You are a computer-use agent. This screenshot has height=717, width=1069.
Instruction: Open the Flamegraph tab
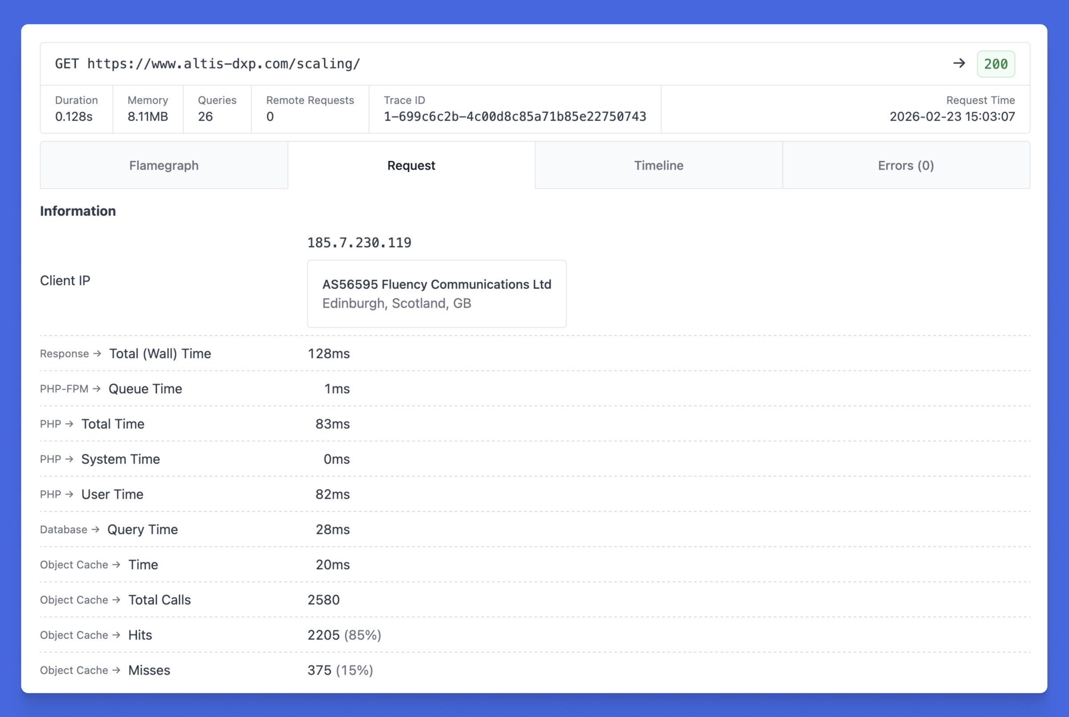click(x=163, y=165)
